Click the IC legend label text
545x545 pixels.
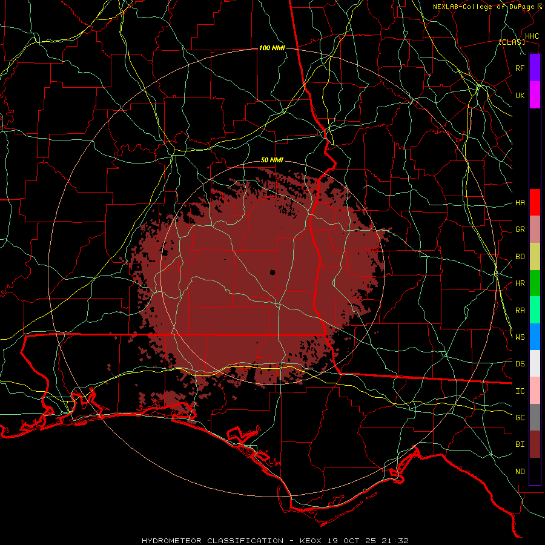(520, 391)
